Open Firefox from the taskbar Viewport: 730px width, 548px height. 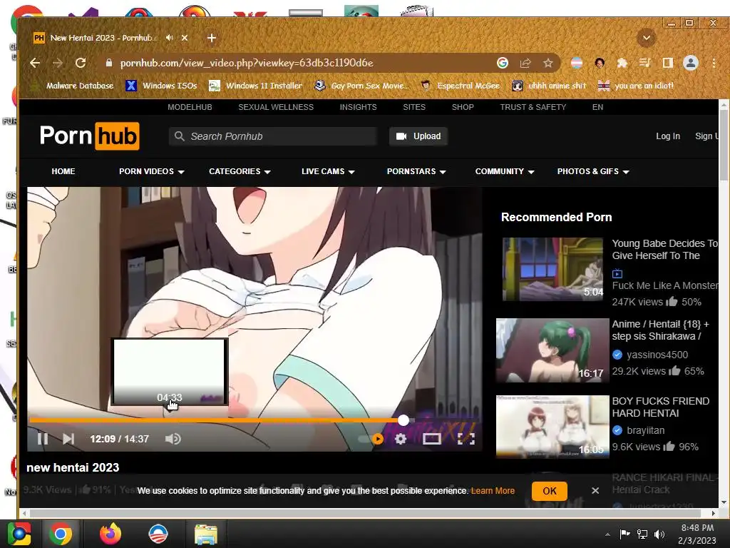110,534
